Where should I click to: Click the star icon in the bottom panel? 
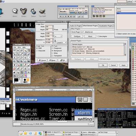25,133
